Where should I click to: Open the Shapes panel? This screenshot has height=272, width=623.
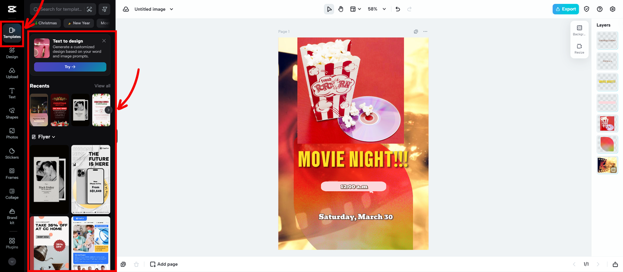click(x=12, y=113)
